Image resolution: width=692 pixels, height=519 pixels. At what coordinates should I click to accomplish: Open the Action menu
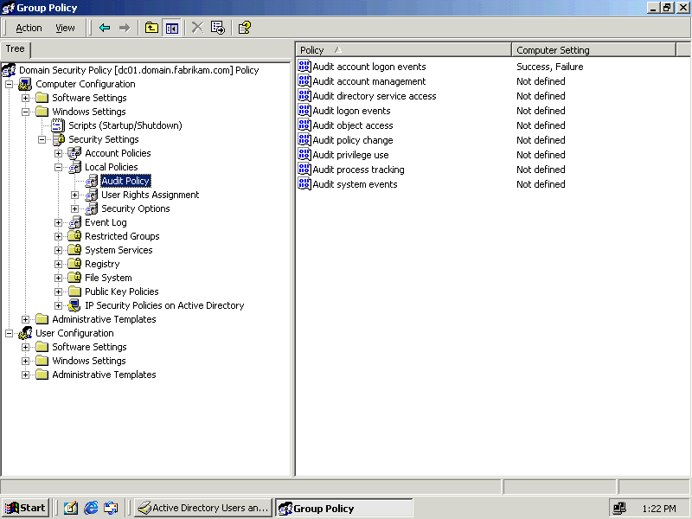tap(29, 28)
